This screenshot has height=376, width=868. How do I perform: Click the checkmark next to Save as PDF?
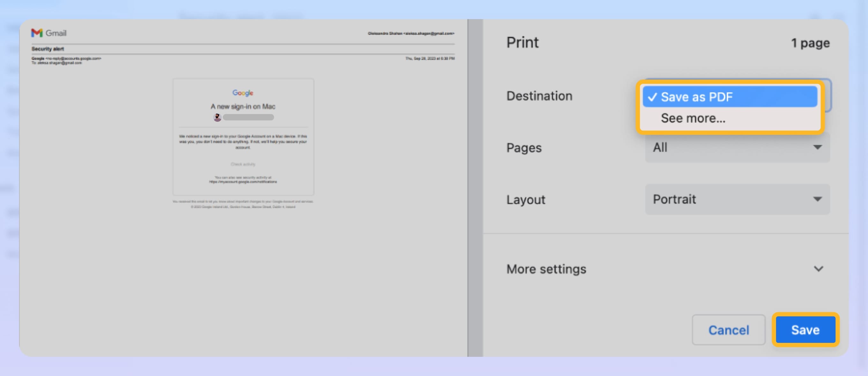(653, 97)
